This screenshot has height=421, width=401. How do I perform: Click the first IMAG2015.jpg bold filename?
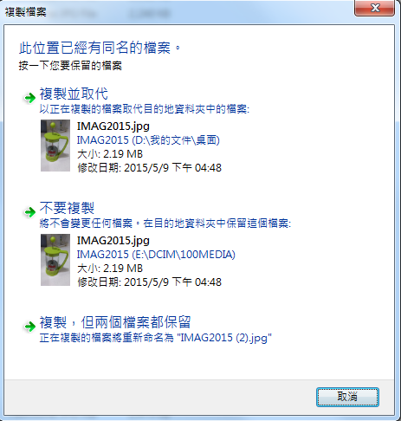point(113,126)
